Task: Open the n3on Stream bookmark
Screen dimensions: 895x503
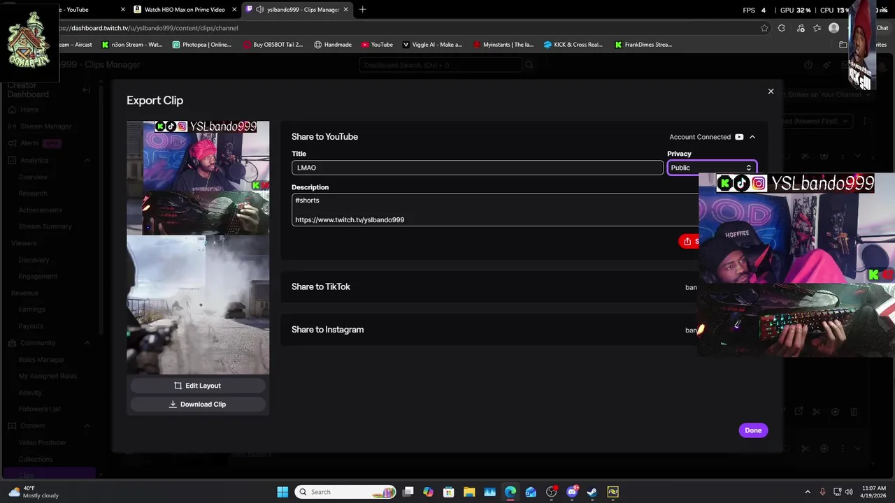Action: [x=132, y=45]
